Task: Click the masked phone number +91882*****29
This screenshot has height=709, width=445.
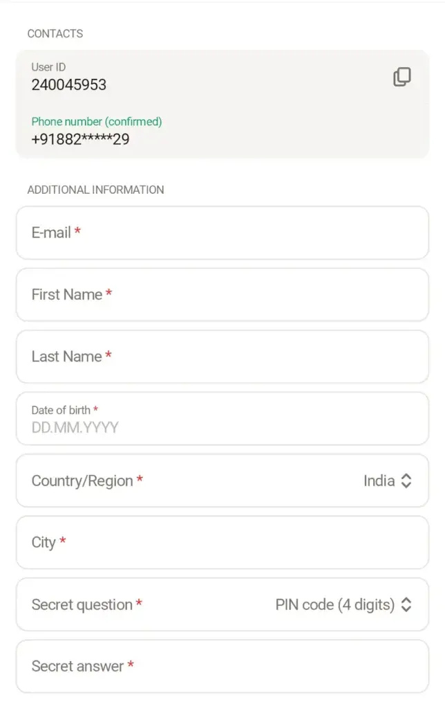Action: point(80,138)
